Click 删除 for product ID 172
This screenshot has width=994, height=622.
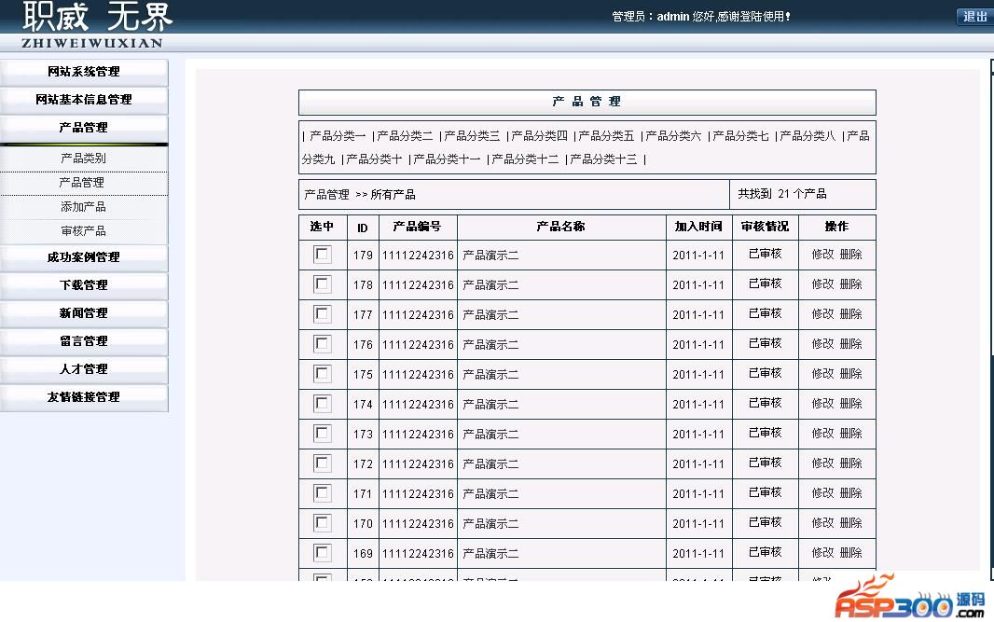[x=850, y=463]
